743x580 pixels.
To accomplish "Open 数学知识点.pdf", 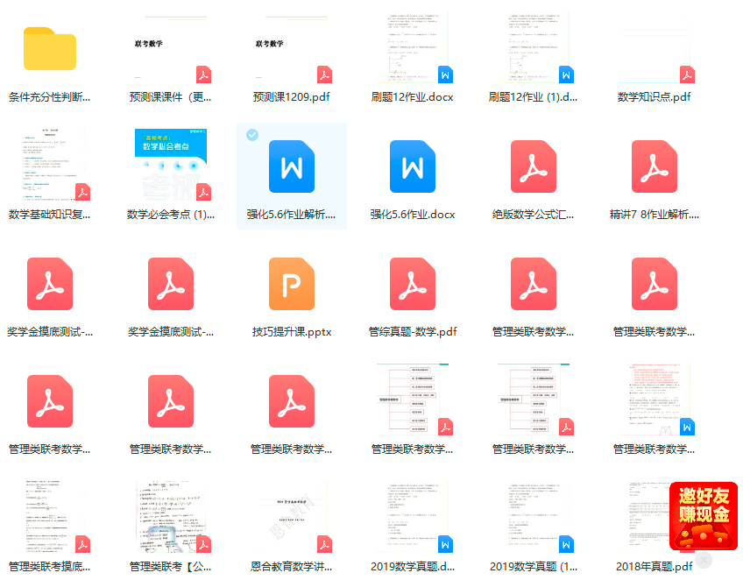I will point(655,50).
